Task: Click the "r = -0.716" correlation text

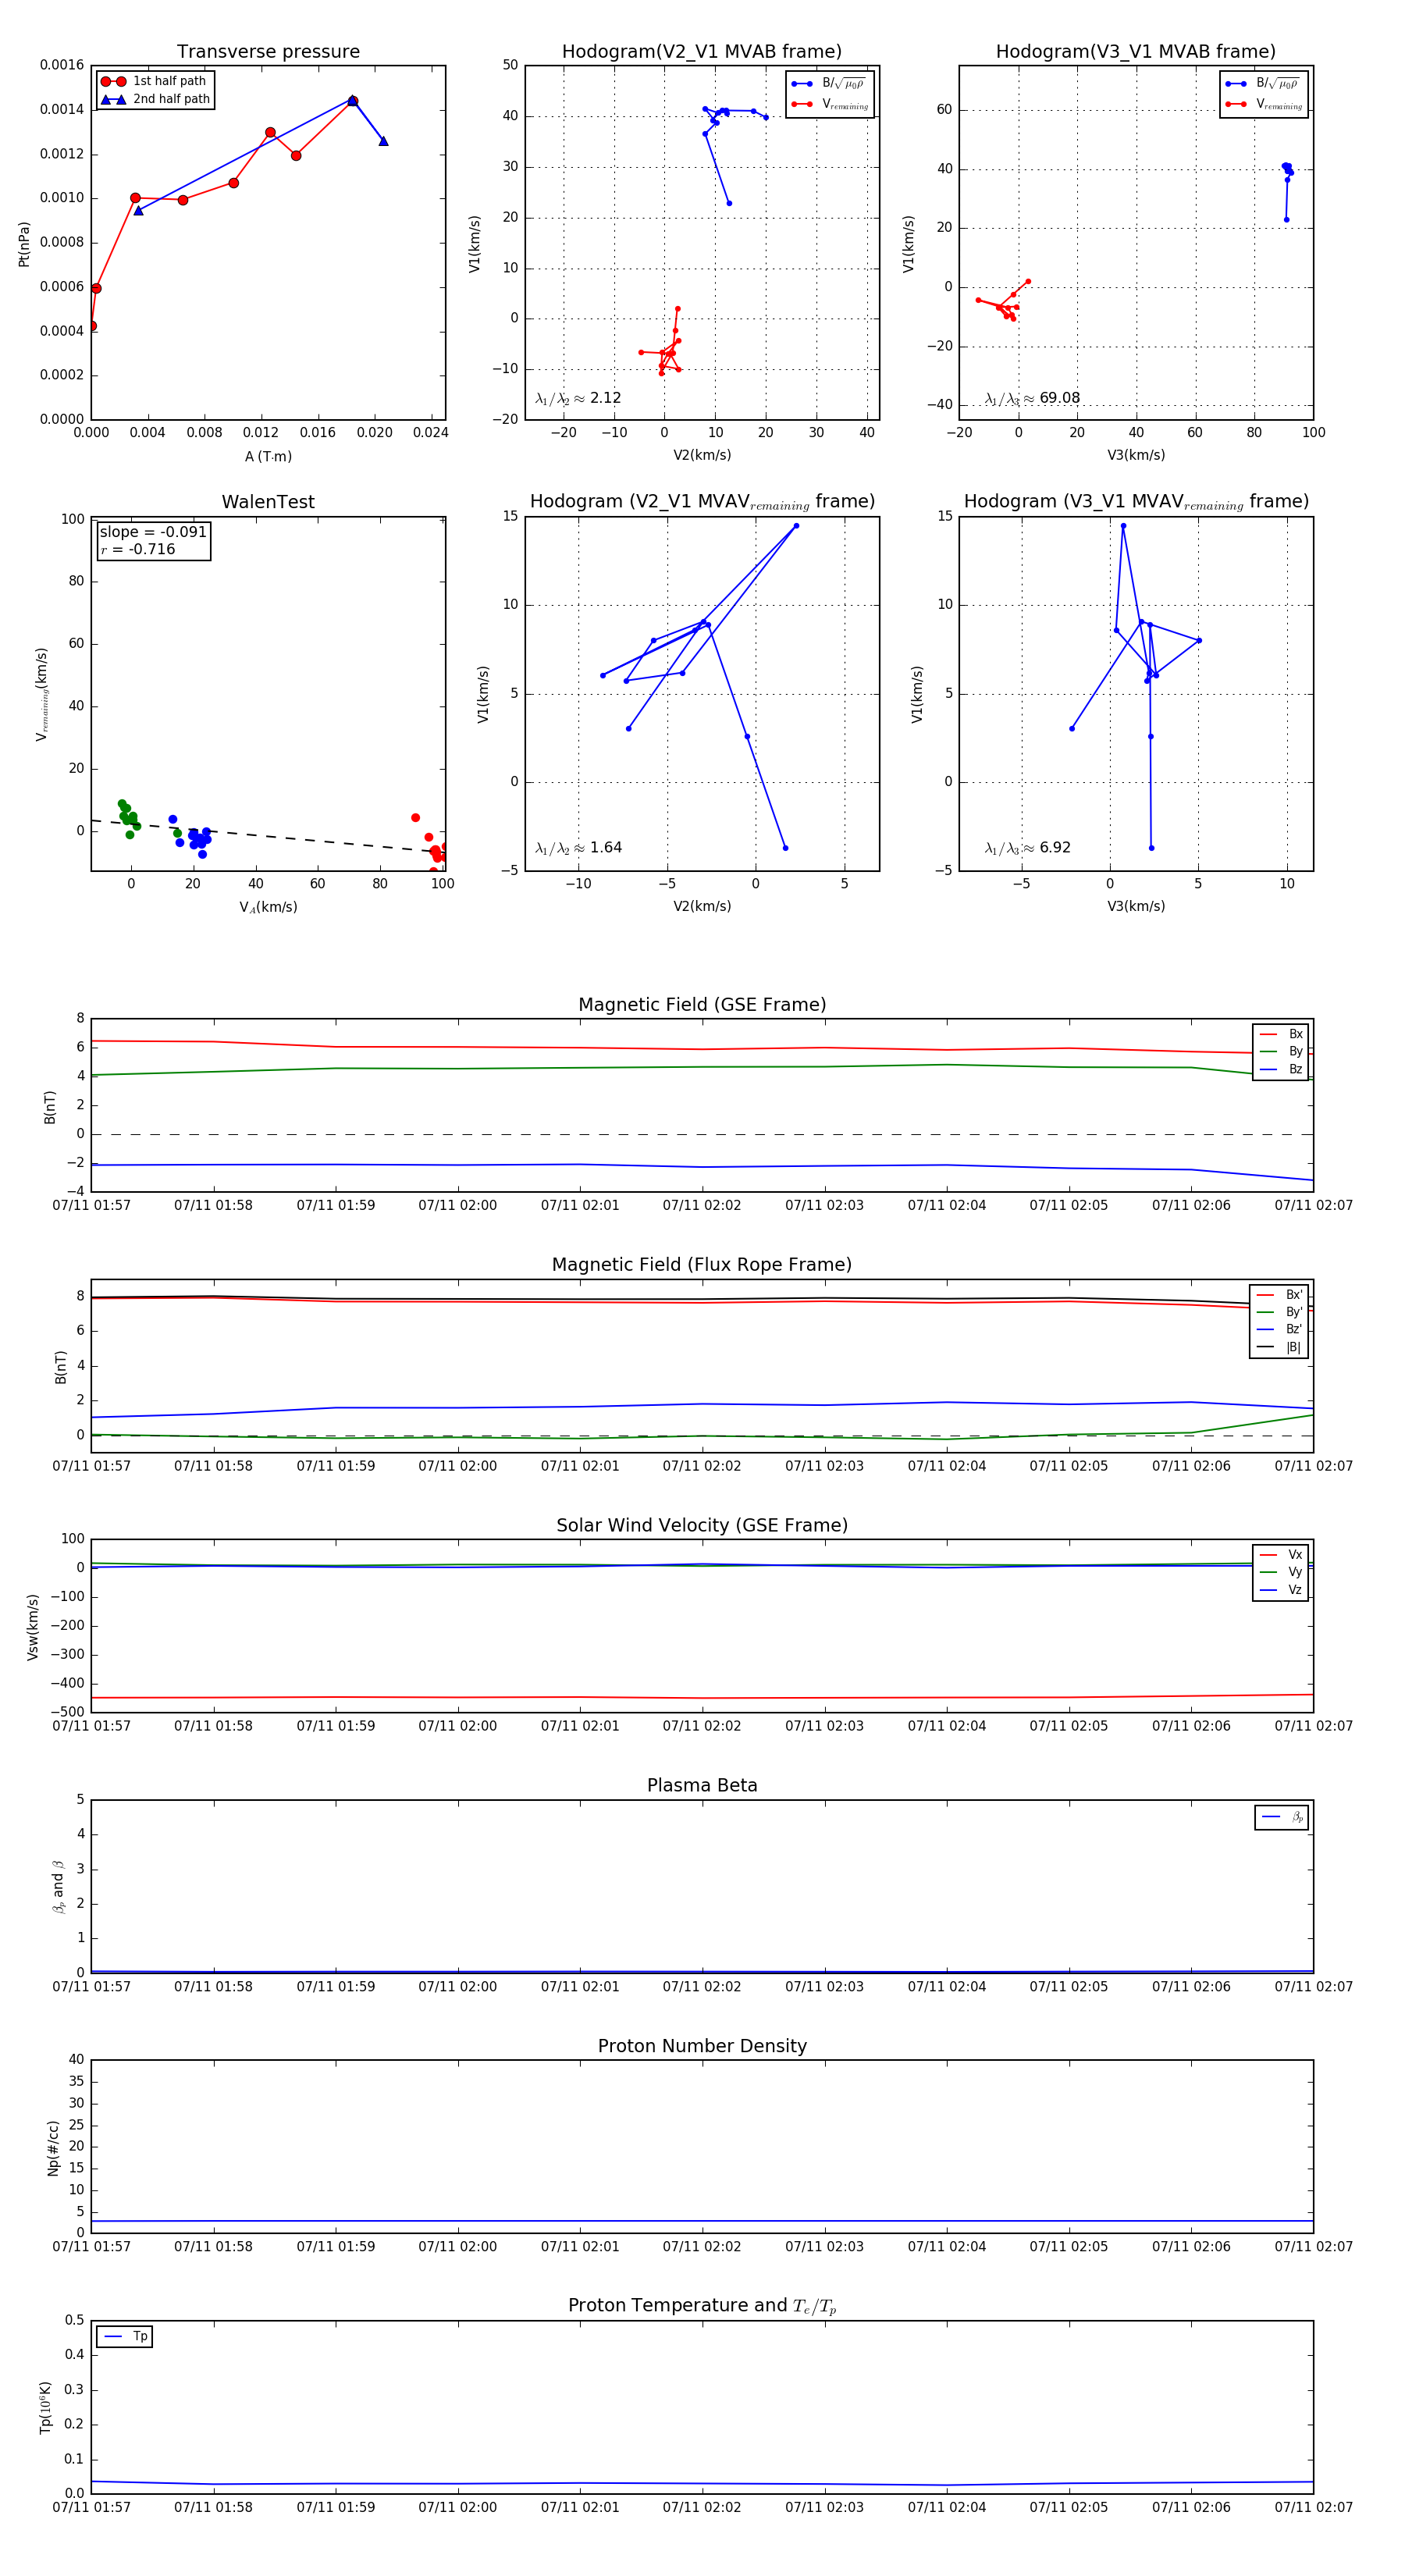Action: tap(138, 549)
